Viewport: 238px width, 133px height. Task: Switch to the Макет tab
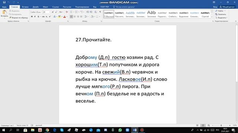[45, 7]
